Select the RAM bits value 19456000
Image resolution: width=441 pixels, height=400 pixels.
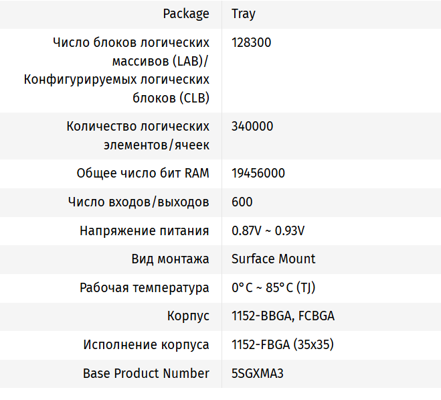coord(258,173)
